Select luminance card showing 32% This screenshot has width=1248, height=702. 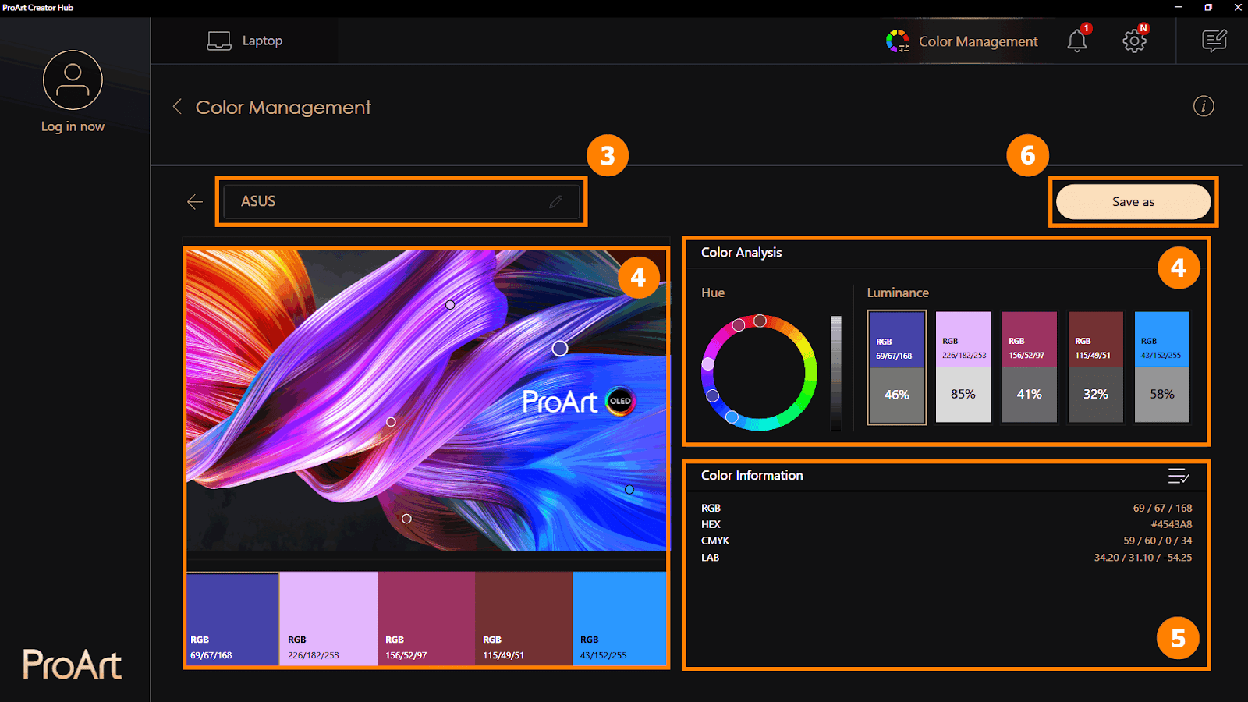click(x=1096, y=367)
